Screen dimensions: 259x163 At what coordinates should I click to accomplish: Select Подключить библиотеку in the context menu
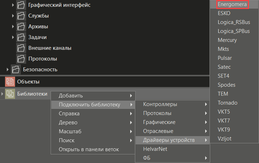pyautogui.click(x=93, y=105)
